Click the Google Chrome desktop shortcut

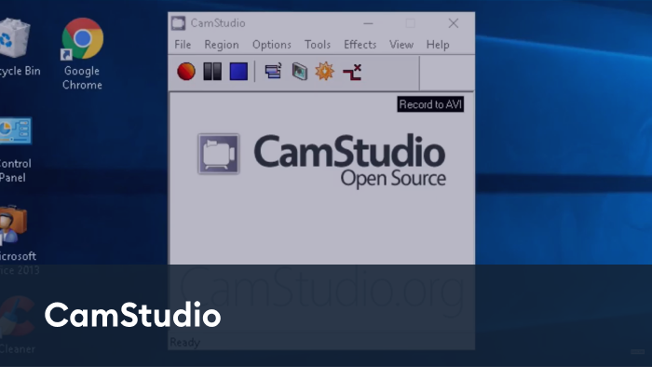coord(82,54)
